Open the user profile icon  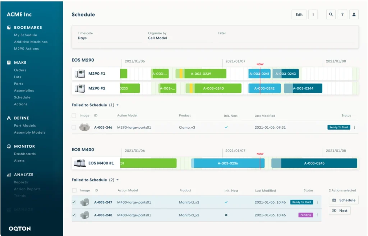click(x=354, y=15)
